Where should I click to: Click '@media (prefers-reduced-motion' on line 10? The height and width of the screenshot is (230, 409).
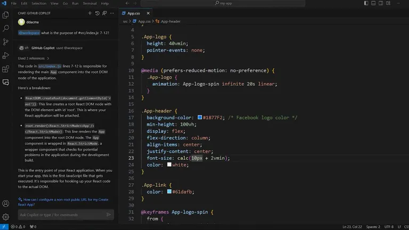click(x=184, y=70)
